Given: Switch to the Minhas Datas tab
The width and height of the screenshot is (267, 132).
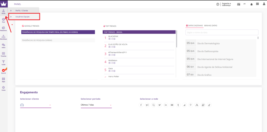Looking at the screenshot, I should coord(211,26).
